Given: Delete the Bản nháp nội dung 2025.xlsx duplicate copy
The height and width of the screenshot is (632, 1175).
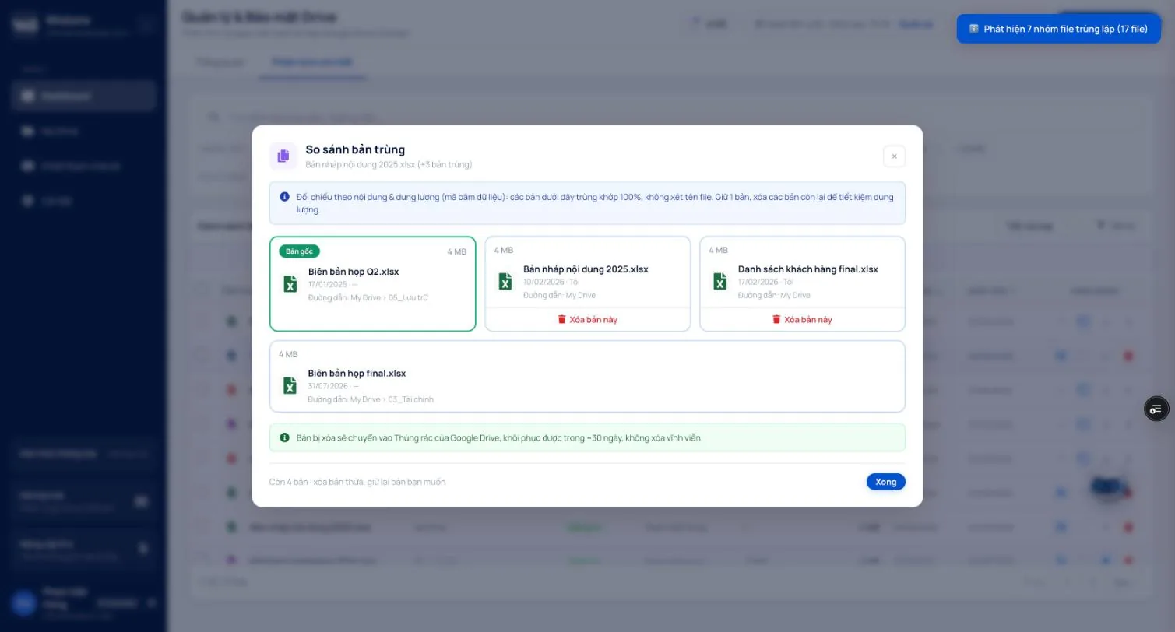Looking at the screenshot, I should coord(588,319).
